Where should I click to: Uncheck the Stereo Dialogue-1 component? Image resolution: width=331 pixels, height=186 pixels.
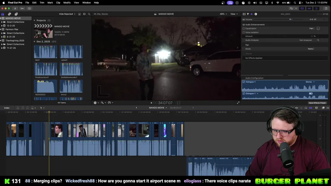click(244, 82)
